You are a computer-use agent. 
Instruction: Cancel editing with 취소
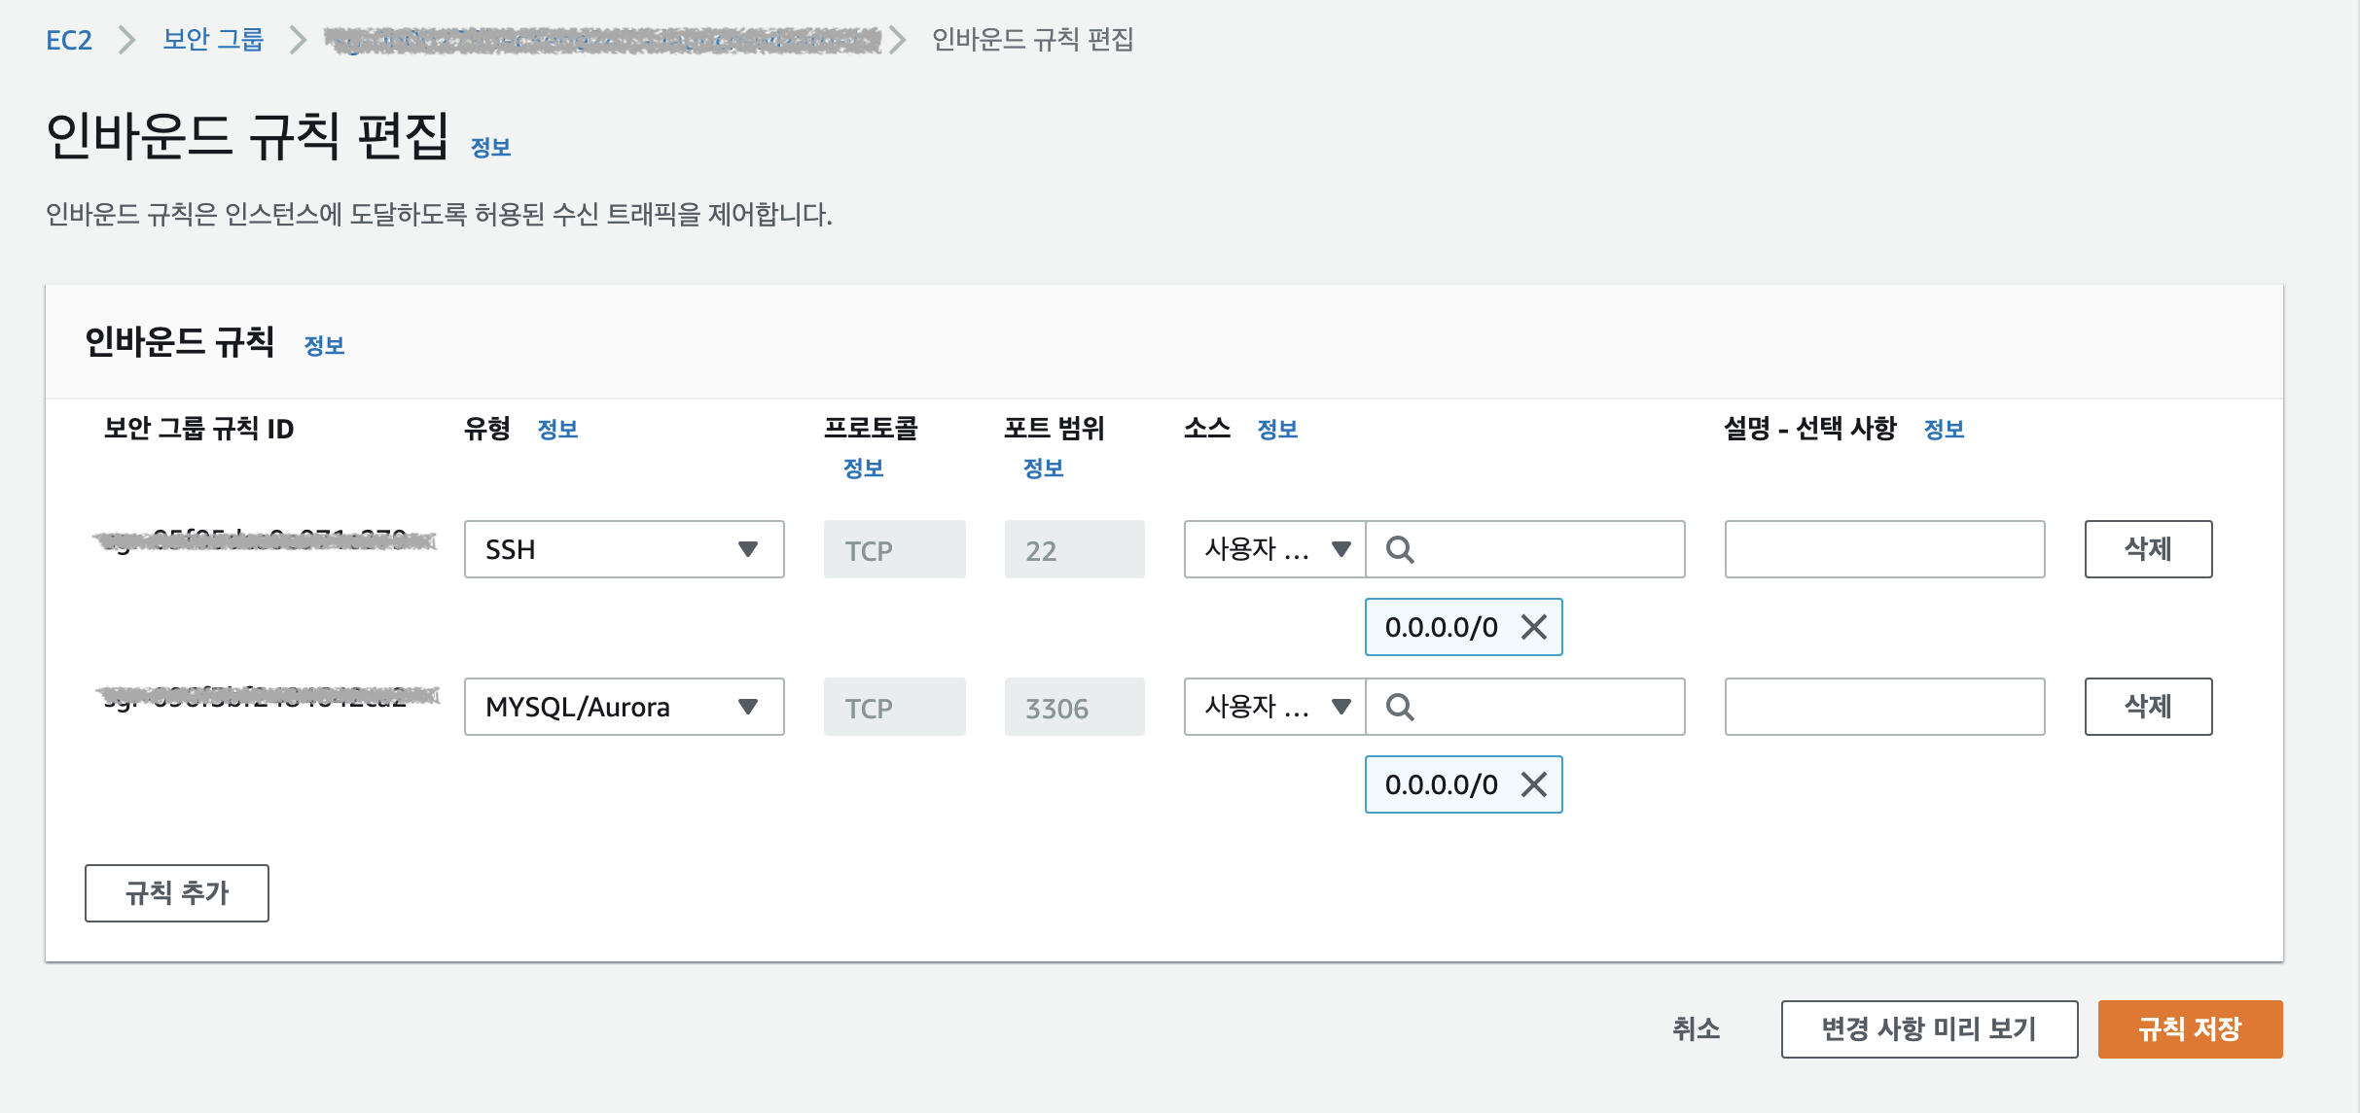(x=1696, y=1028)
